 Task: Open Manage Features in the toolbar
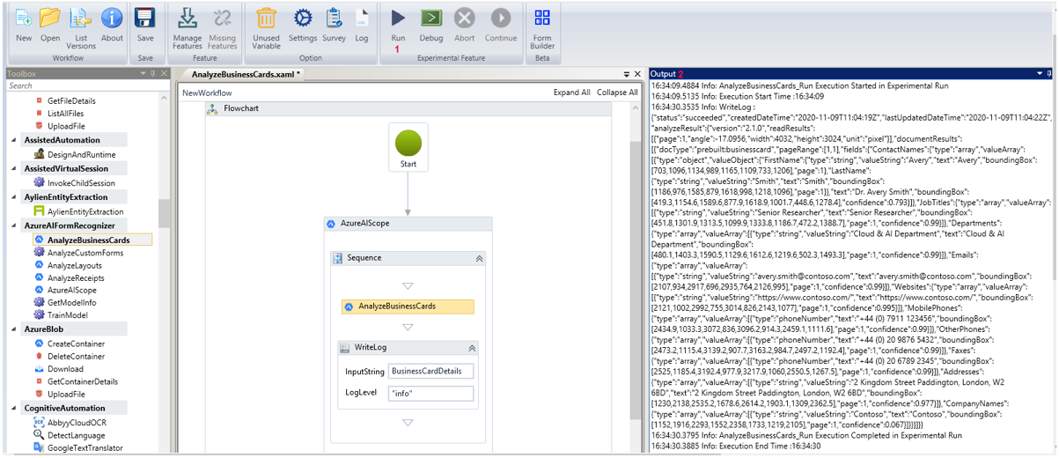pyautogui.click(x=188, y=19)
